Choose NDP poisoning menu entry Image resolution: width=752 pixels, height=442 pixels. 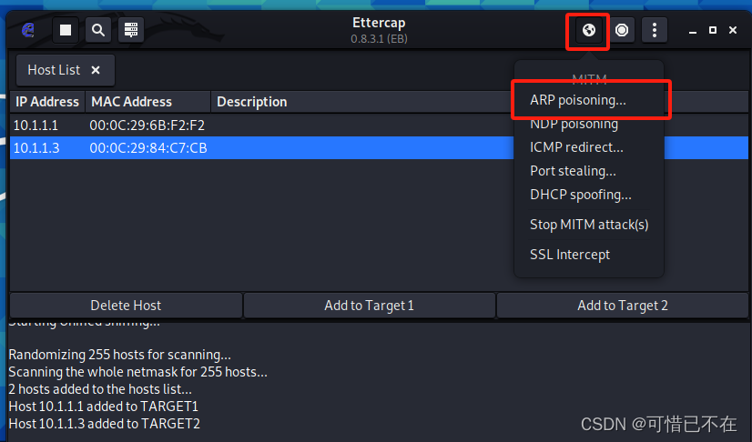tap(574, 124)
